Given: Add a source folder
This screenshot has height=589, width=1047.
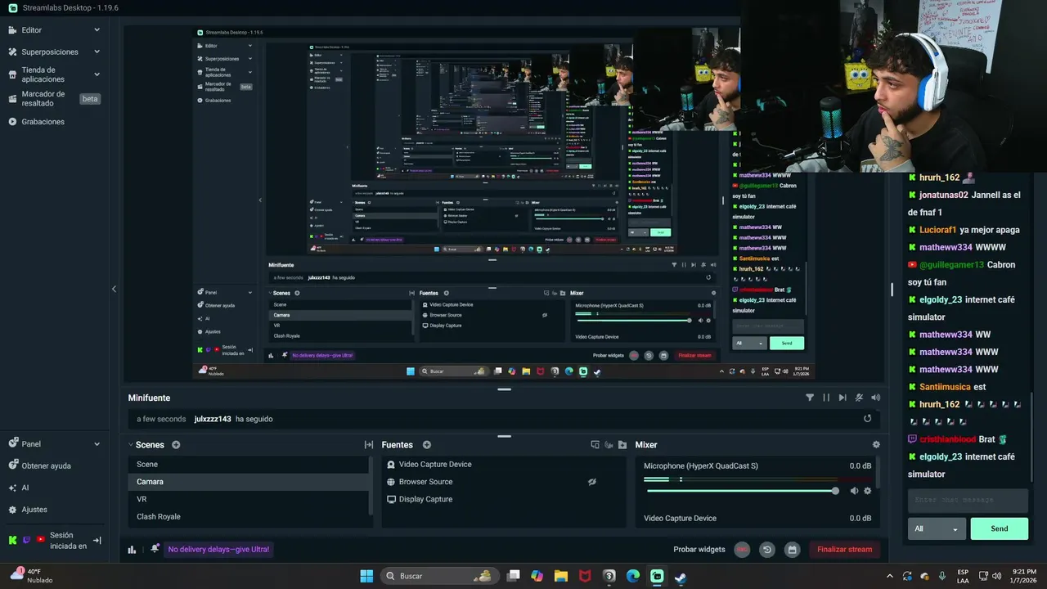Looking at the screenshot, I should pyautogui.click(x=622, y=445).
